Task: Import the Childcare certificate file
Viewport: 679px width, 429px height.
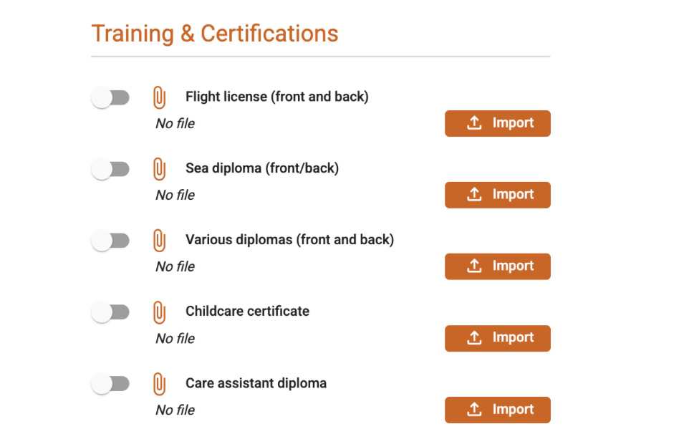Action: (x=497, y=338)
